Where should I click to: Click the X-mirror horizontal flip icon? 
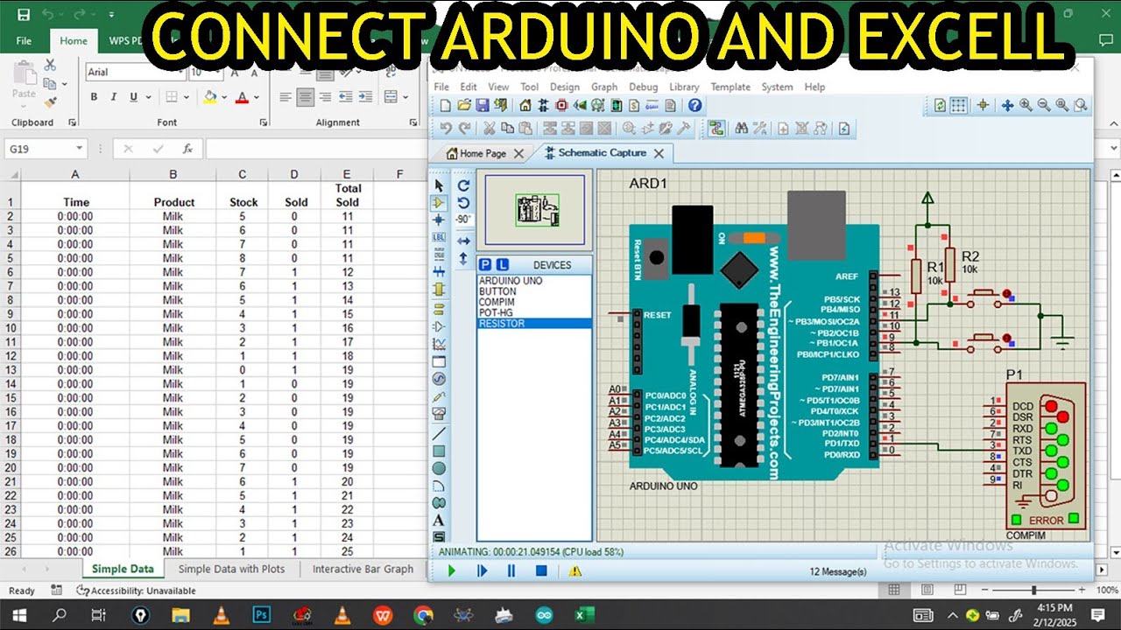[464, 241]
